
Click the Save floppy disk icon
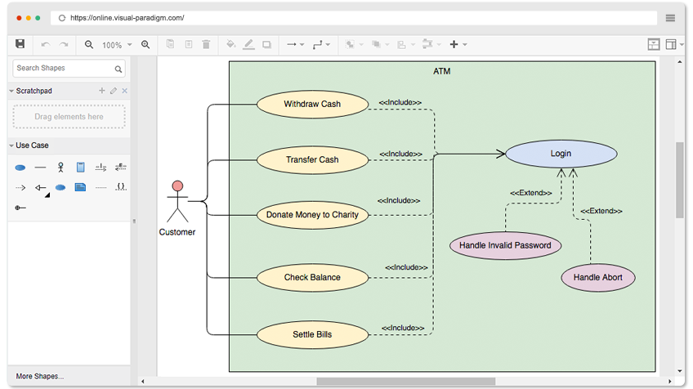pyautogui.click(x=20, y=44)
